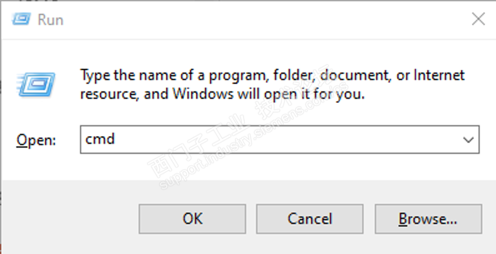Click the empty title bar area
496x254 pixels.
pyautogui.click(x=249, y=19)
